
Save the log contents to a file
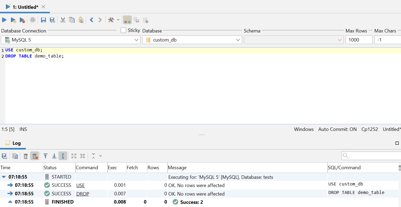pos(4,156)
